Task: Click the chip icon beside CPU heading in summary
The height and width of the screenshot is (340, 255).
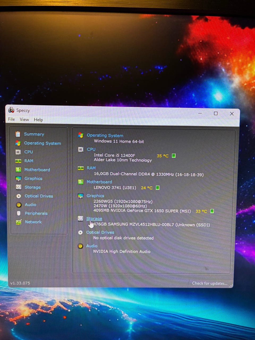Action: tap(81, 149)
